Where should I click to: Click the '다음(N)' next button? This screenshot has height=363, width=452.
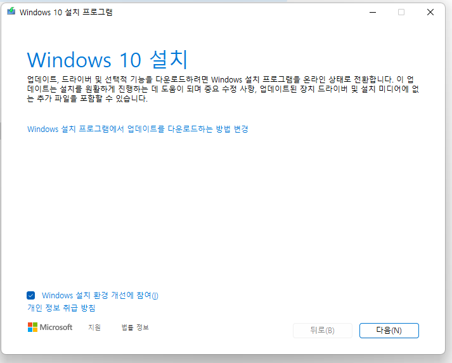389,331
